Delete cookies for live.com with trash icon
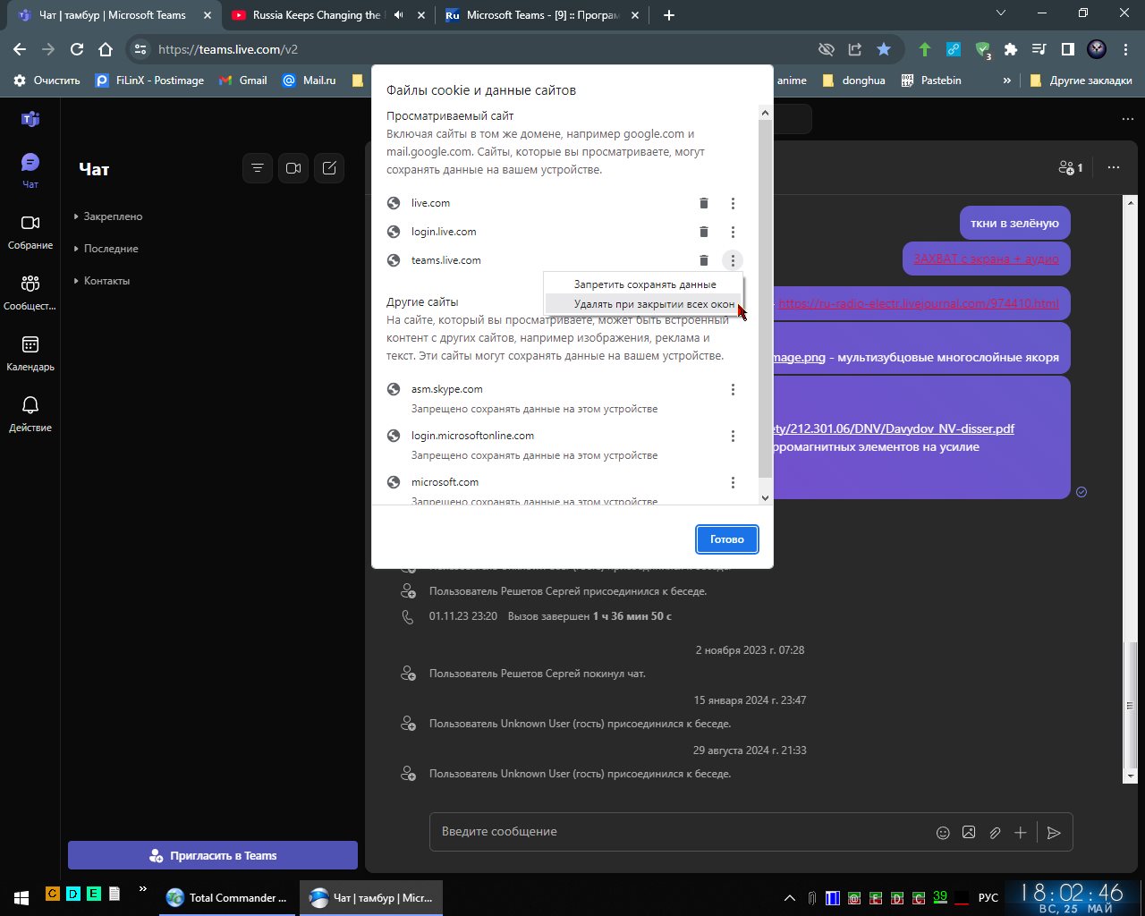1145x916 pixels. coord(704,203)
